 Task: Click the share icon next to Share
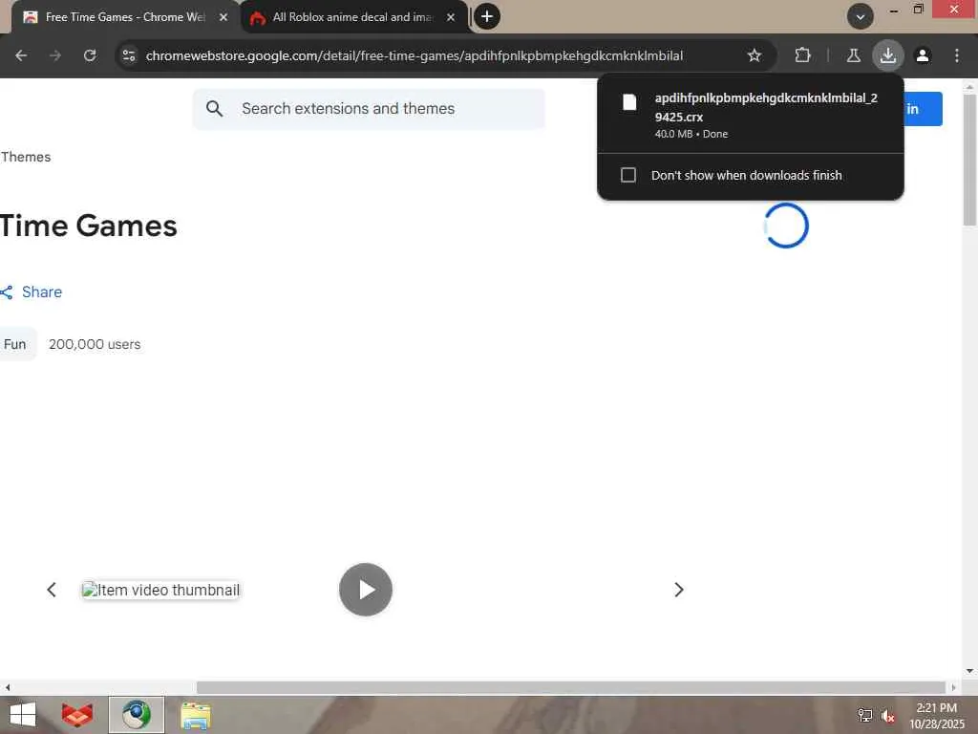(x=7, y=292)
